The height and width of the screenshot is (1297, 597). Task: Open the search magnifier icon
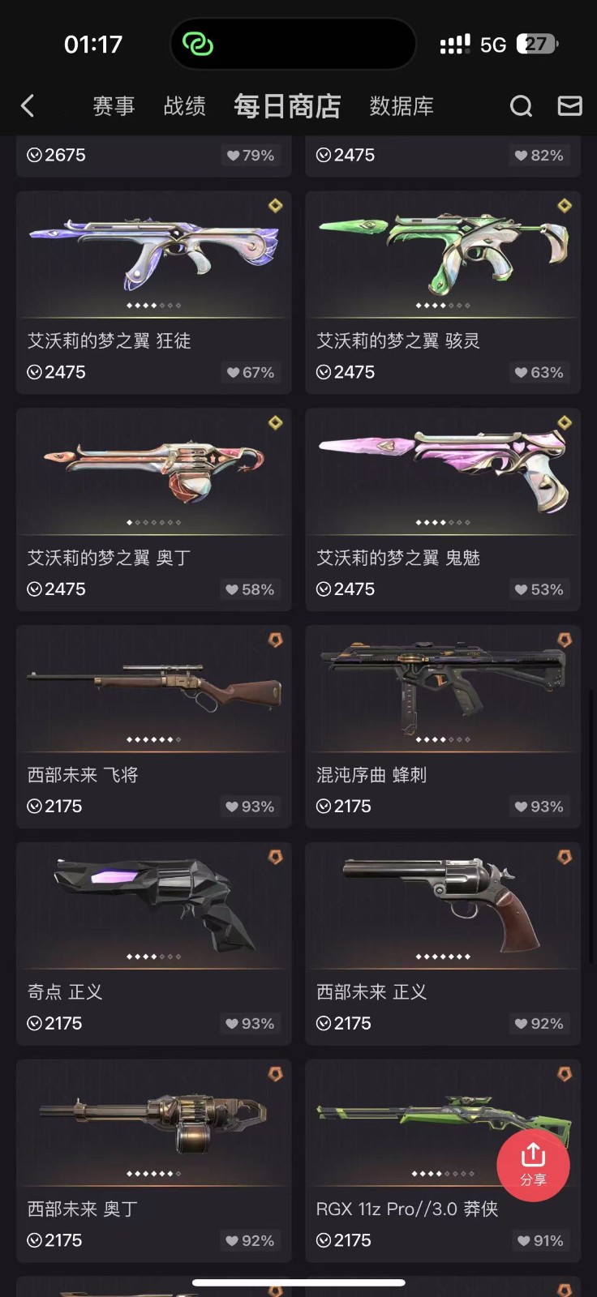(x=521, y=105)
